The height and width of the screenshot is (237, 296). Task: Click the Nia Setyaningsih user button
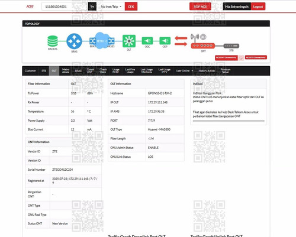tap(237, 7)
